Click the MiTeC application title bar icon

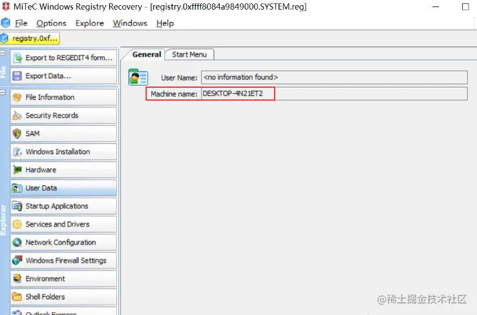pos(6,6)
